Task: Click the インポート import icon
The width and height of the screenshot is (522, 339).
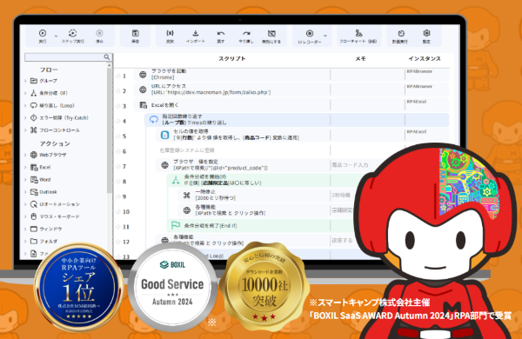Action: pyautogui.click(x=196, y=33)
